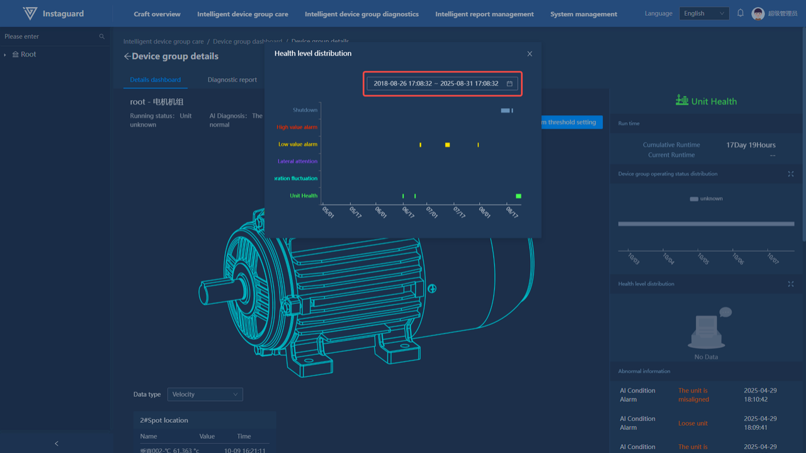Switch to the Diagnostic report tab
The height and width of the screenshot is (453, 806).
[232, 80]
